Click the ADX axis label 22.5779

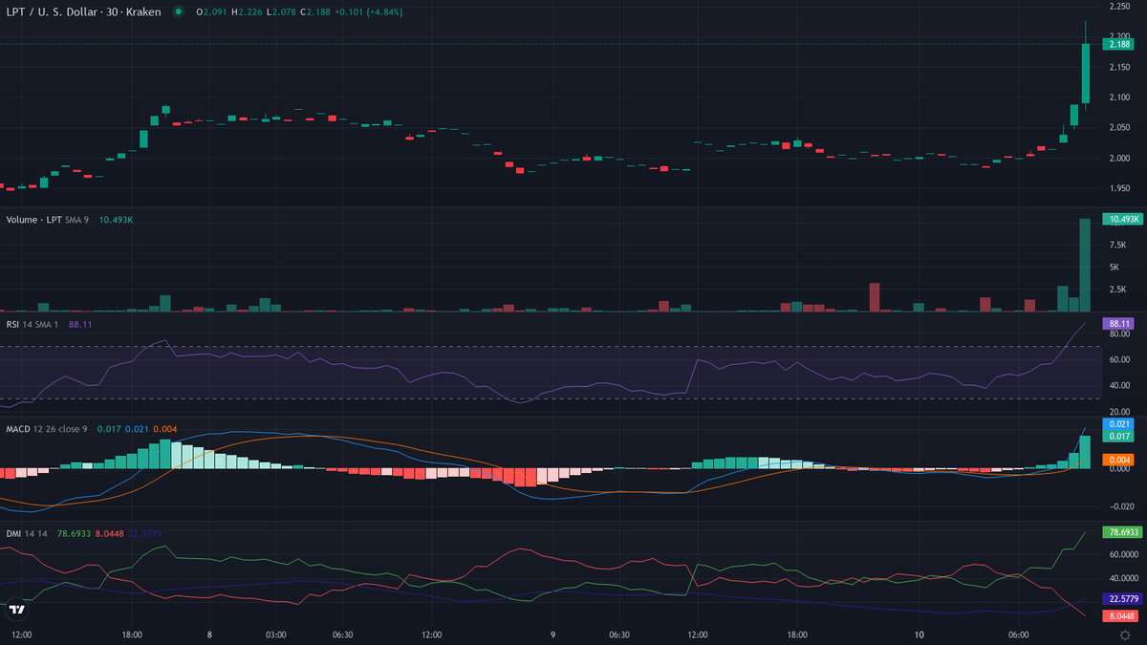click(x=1122, y=598)
